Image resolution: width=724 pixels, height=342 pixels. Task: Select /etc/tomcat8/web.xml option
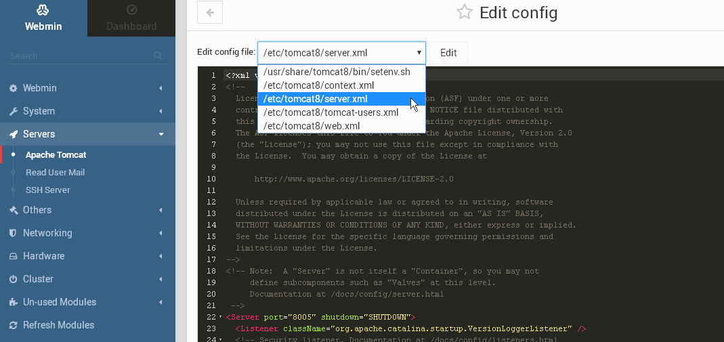[x=342, y=125]
